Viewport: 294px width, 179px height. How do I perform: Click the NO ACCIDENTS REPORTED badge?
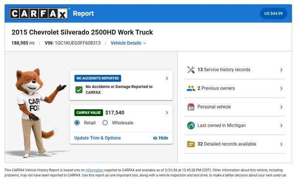(x=98, y=78)
